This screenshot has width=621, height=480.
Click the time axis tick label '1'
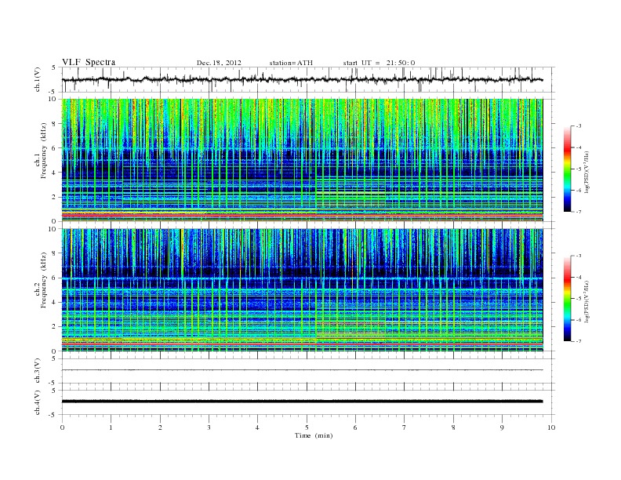111,427
